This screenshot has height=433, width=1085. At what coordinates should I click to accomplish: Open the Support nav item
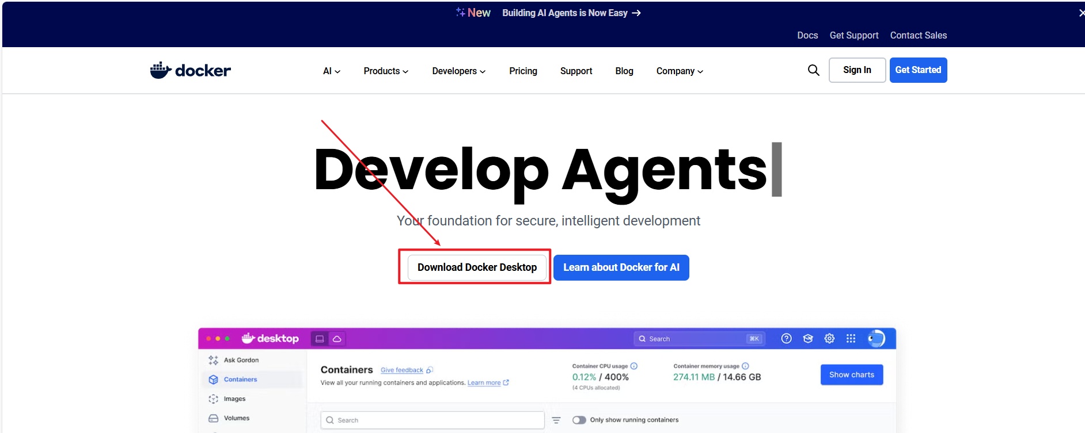pyautogui.click(x=576, y=71)
